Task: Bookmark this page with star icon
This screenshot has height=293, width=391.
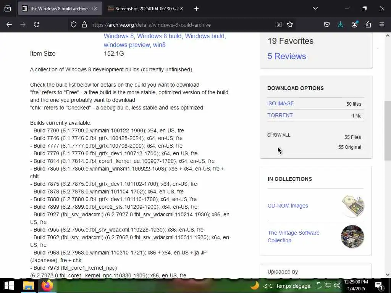Action: pos(290,24)
